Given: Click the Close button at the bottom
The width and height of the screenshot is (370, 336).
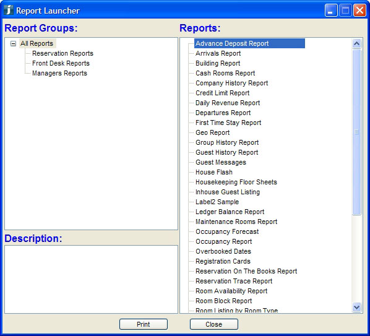Looking at the screenshot, I should pyautogui.click(x=214, y=324).
